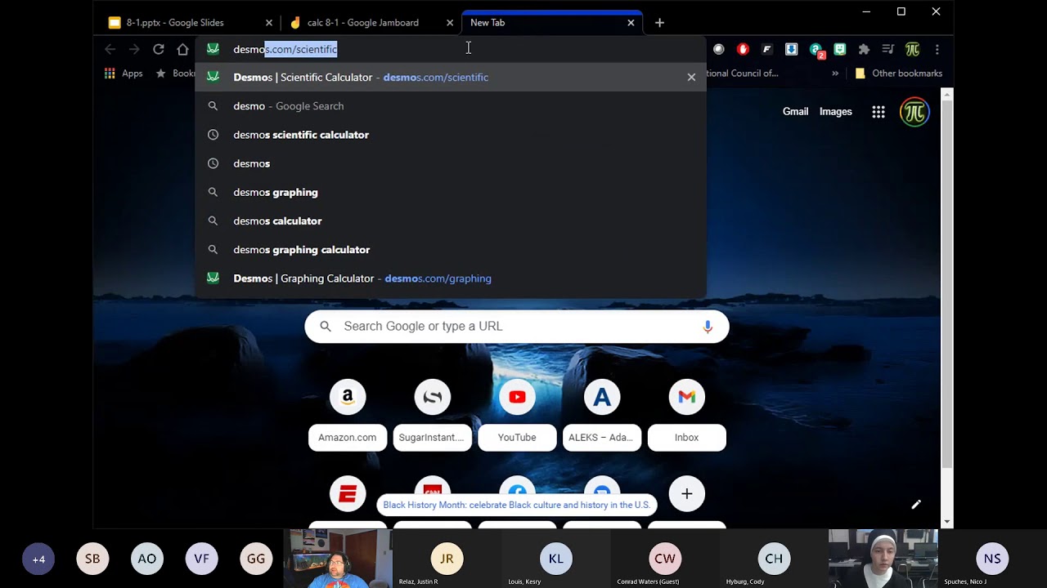Screen dimensions: 1047x588
Task: Pick the 'desmos calculator' search suggestion
Action: tap(450, 221)
